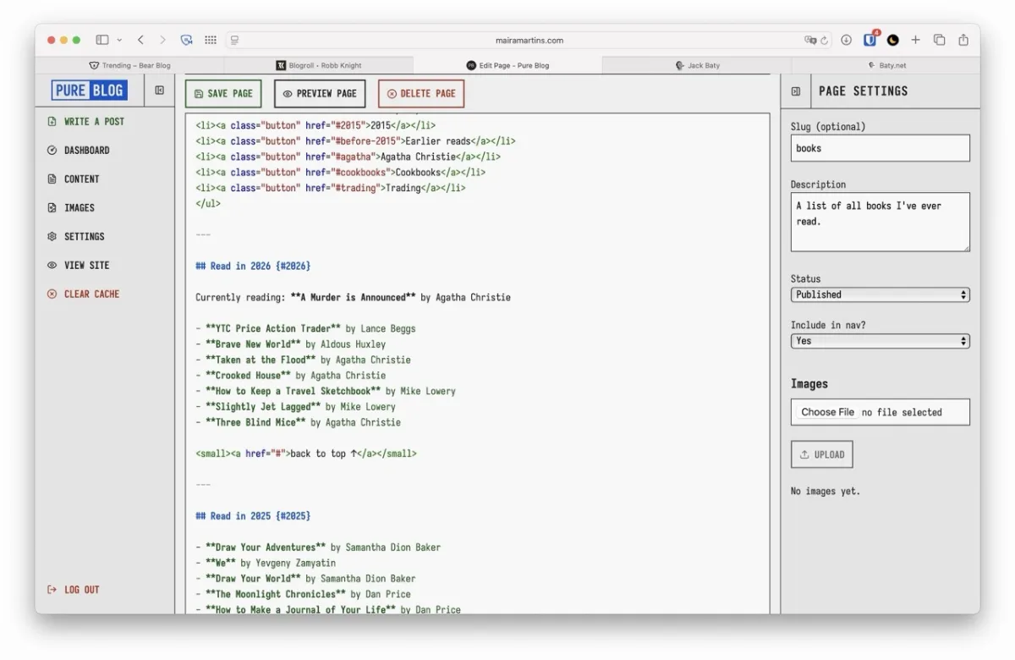Open the Images section
The image size is (1015, 660).
80,208
